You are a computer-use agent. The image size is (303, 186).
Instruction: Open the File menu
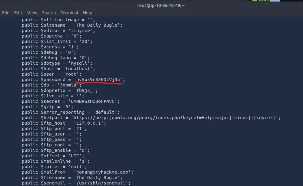(x=6, y=13)
